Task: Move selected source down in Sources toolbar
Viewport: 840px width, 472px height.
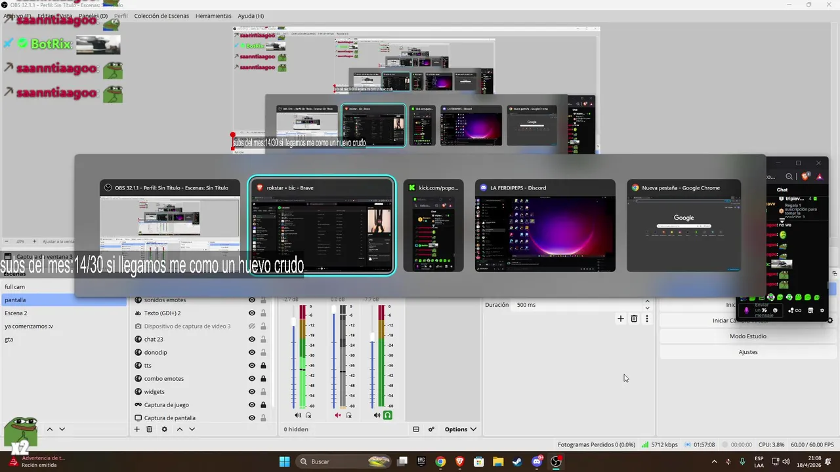Action: click(x=192, y=429)
